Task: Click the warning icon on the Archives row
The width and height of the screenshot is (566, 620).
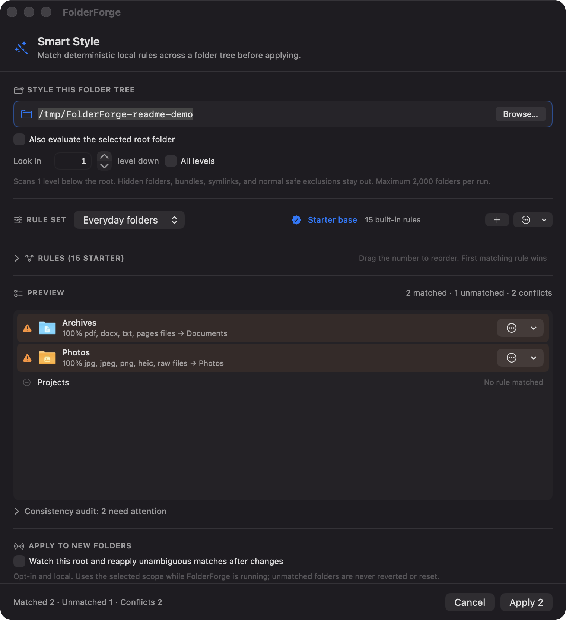Action: (x=27, y=328)
